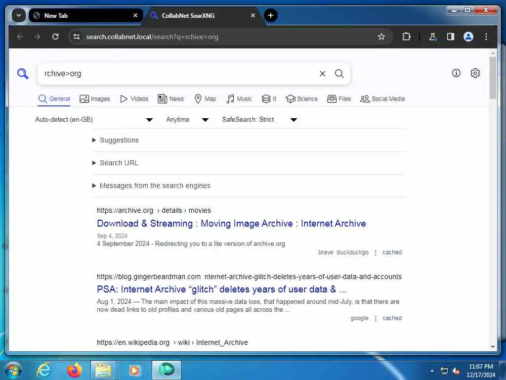Click the page vertical scrollbar thumb

coord(493,78)
